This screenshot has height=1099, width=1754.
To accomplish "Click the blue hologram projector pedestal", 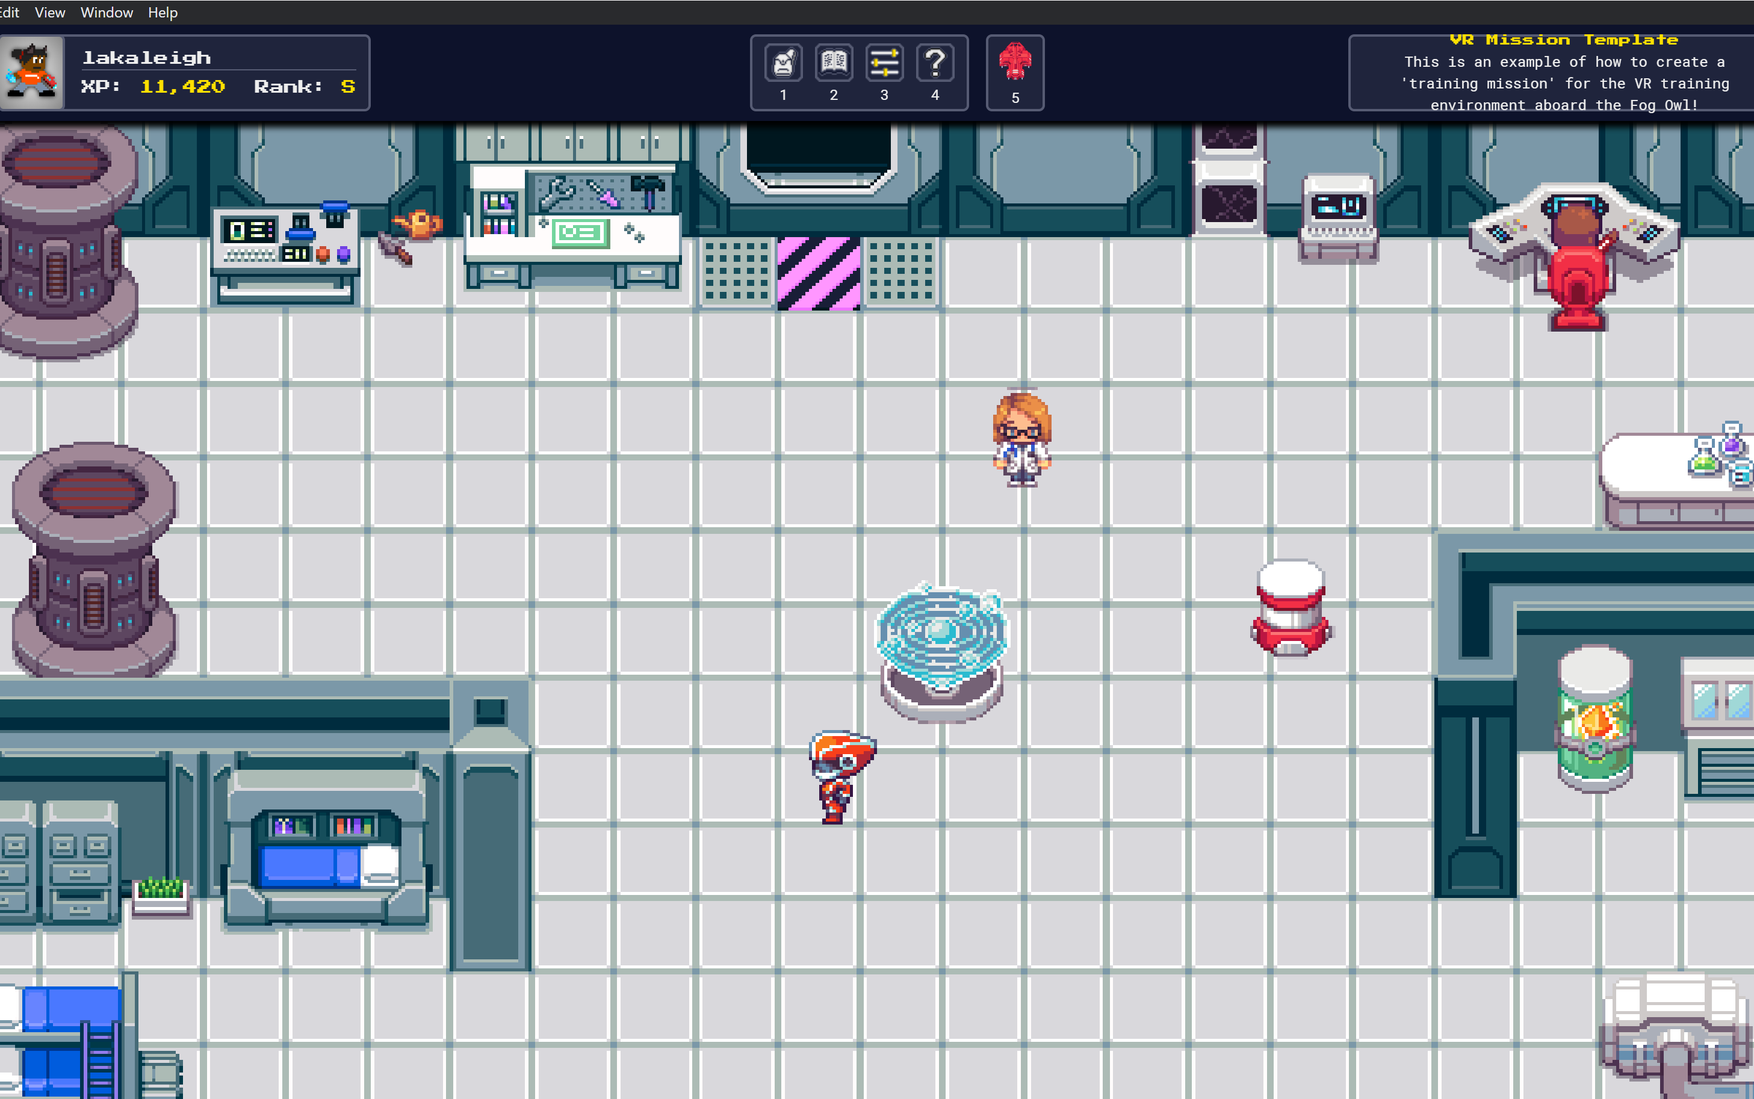I will click(x=941, y=652).
